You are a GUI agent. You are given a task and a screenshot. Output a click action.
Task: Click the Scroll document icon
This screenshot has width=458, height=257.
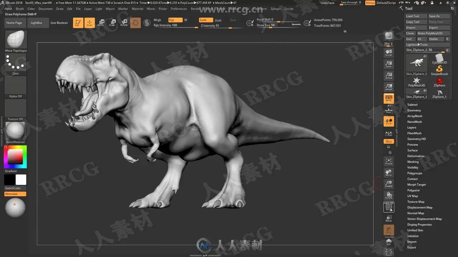[x=389, y=53]
